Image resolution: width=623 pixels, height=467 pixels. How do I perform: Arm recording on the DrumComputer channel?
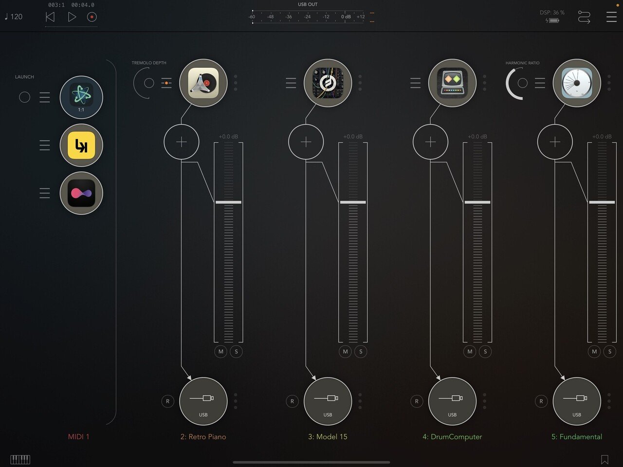pyautogui.click(x=417, y=401)
